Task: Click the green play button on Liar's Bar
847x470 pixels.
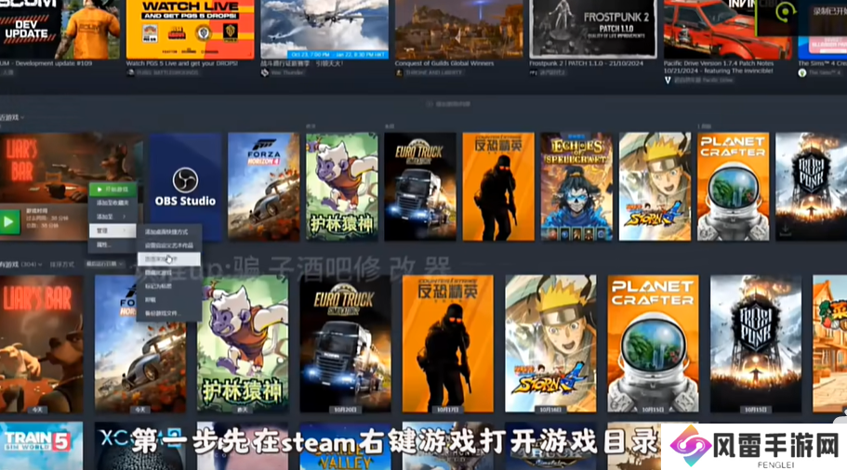Action: [9, 221]
